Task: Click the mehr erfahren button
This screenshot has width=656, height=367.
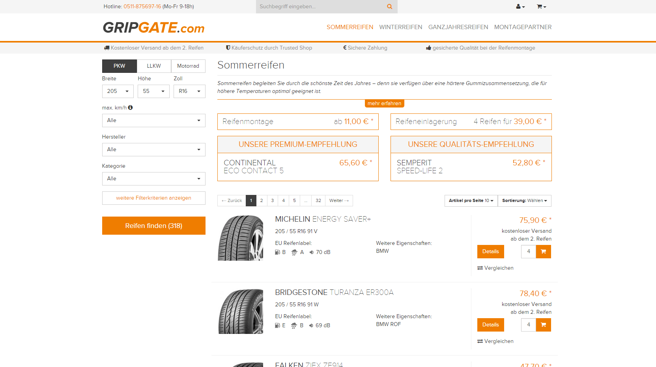Action: coord(385,104)
